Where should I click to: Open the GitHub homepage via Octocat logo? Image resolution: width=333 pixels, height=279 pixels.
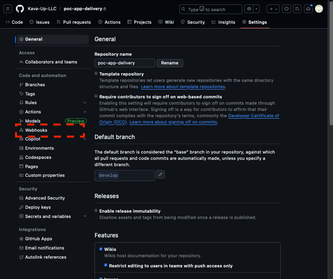pos(20,9)
